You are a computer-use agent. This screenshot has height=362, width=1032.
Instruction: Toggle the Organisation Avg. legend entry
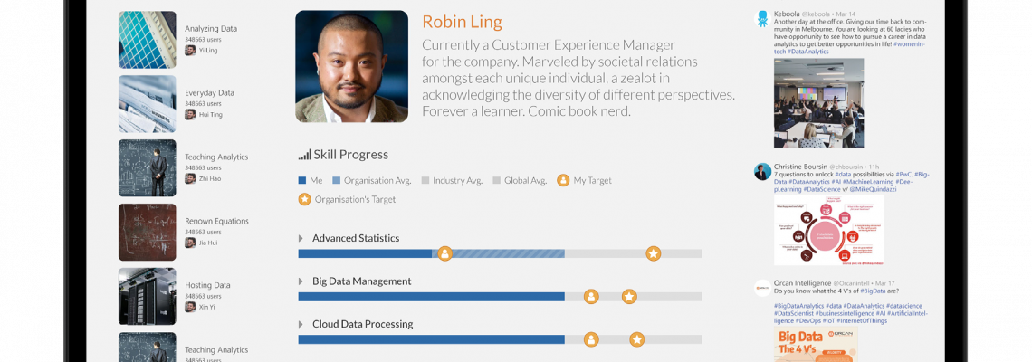pyautogui.click(x=372, y=180)
